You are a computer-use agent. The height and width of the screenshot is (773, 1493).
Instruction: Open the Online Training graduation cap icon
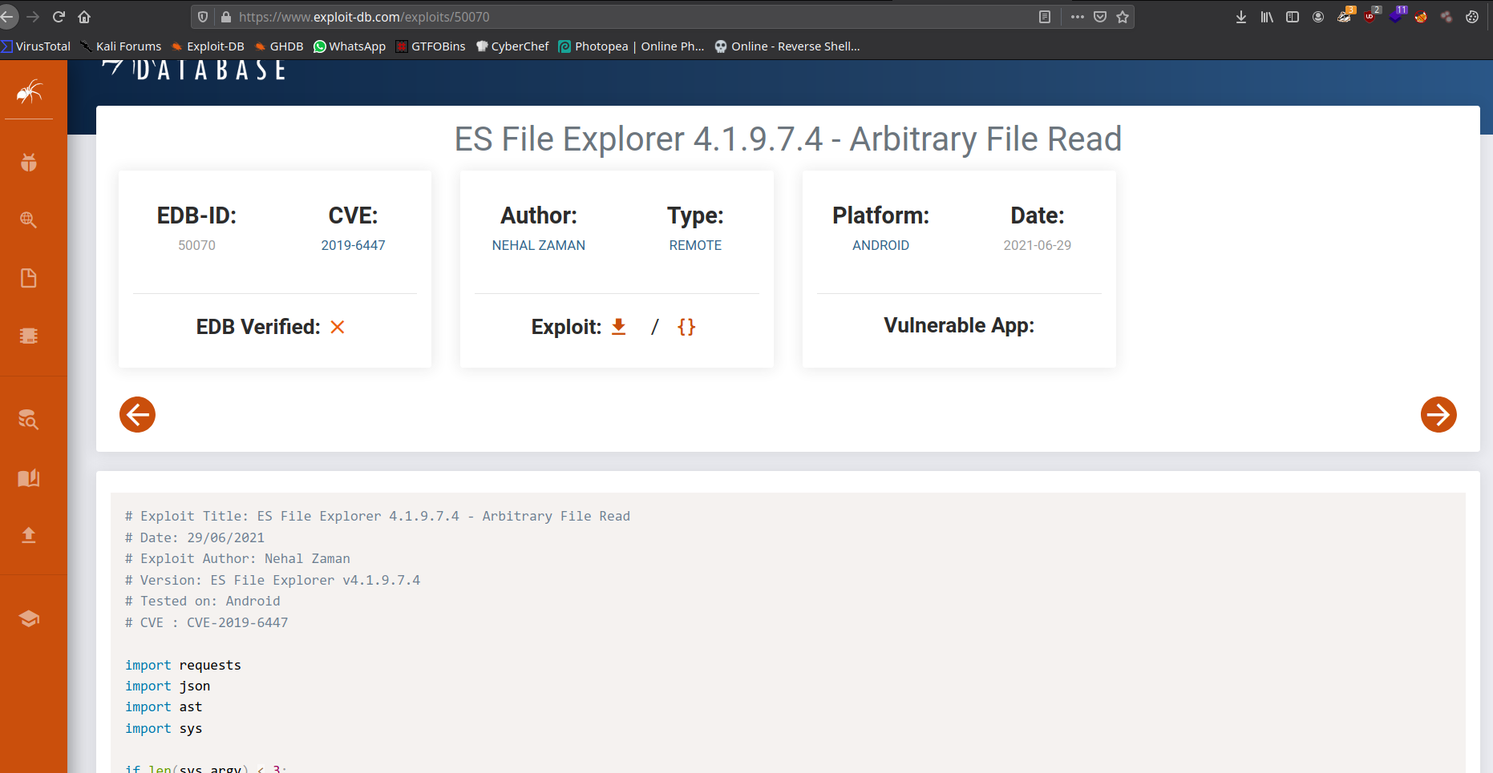tap(29, 618)
